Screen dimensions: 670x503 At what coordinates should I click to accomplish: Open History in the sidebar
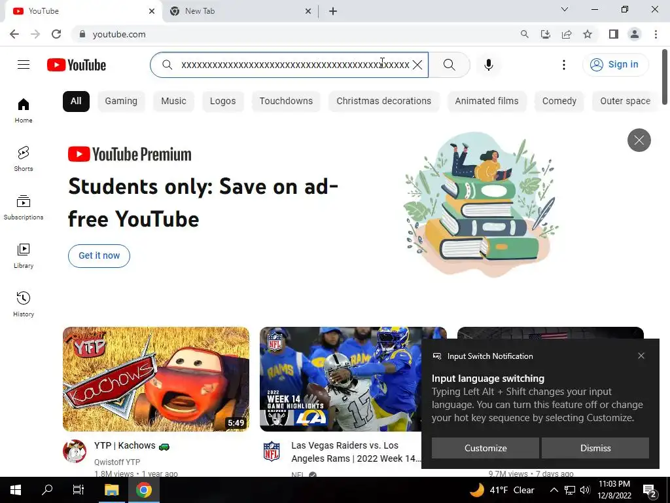pos(24,304)
